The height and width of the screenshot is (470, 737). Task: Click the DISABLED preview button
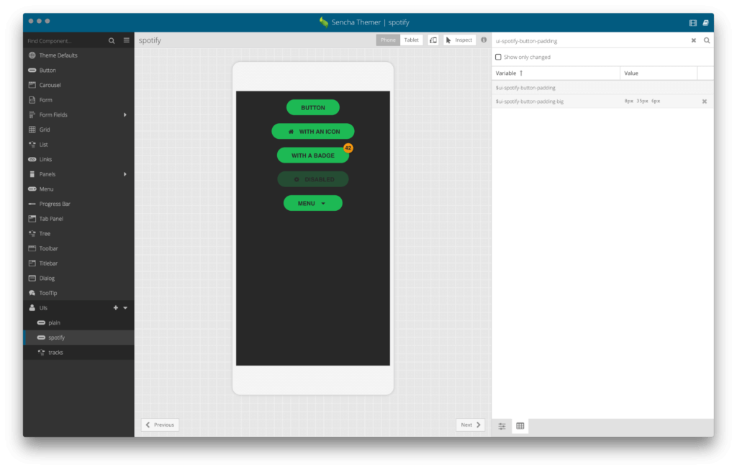click(313, 179)
